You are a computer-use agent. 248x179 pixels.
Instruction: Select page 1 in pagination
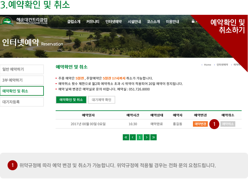click(x=139, y=137)
